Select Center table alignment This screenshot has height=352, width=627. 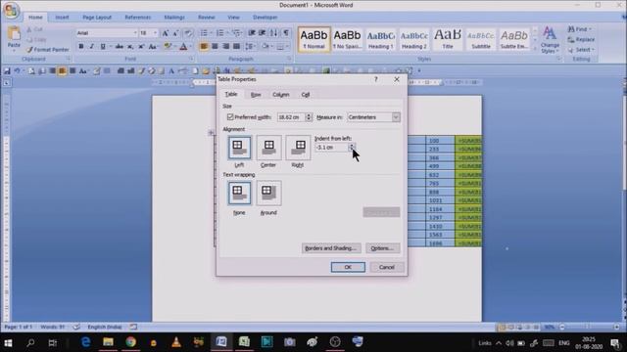tap(268, 148)
